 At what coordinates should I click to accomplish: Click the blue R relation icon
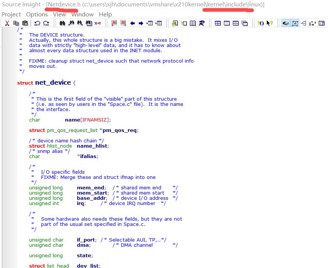(x=202, y=23)
